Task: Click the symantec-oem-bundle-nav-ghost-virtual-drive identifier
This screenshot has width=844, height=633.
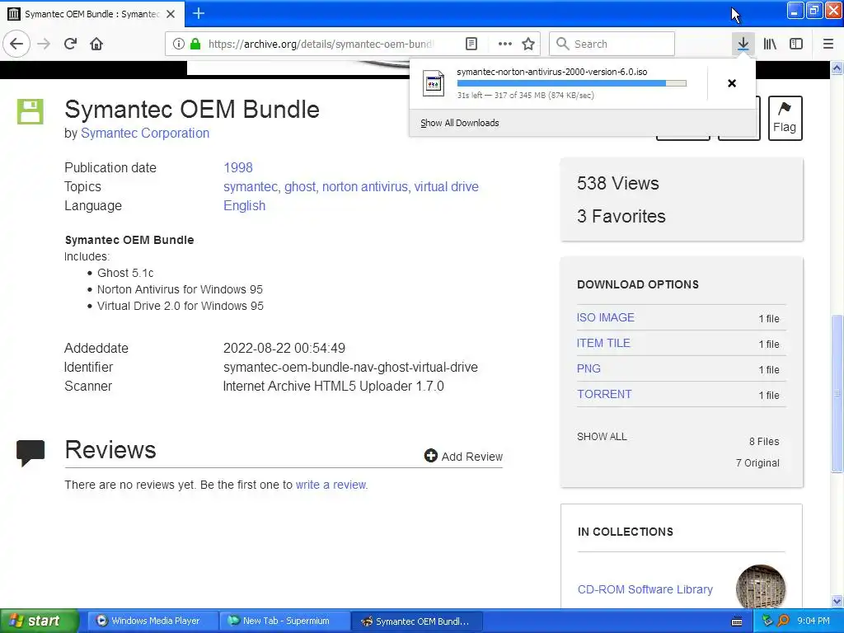Action: [x=350, y=367]
